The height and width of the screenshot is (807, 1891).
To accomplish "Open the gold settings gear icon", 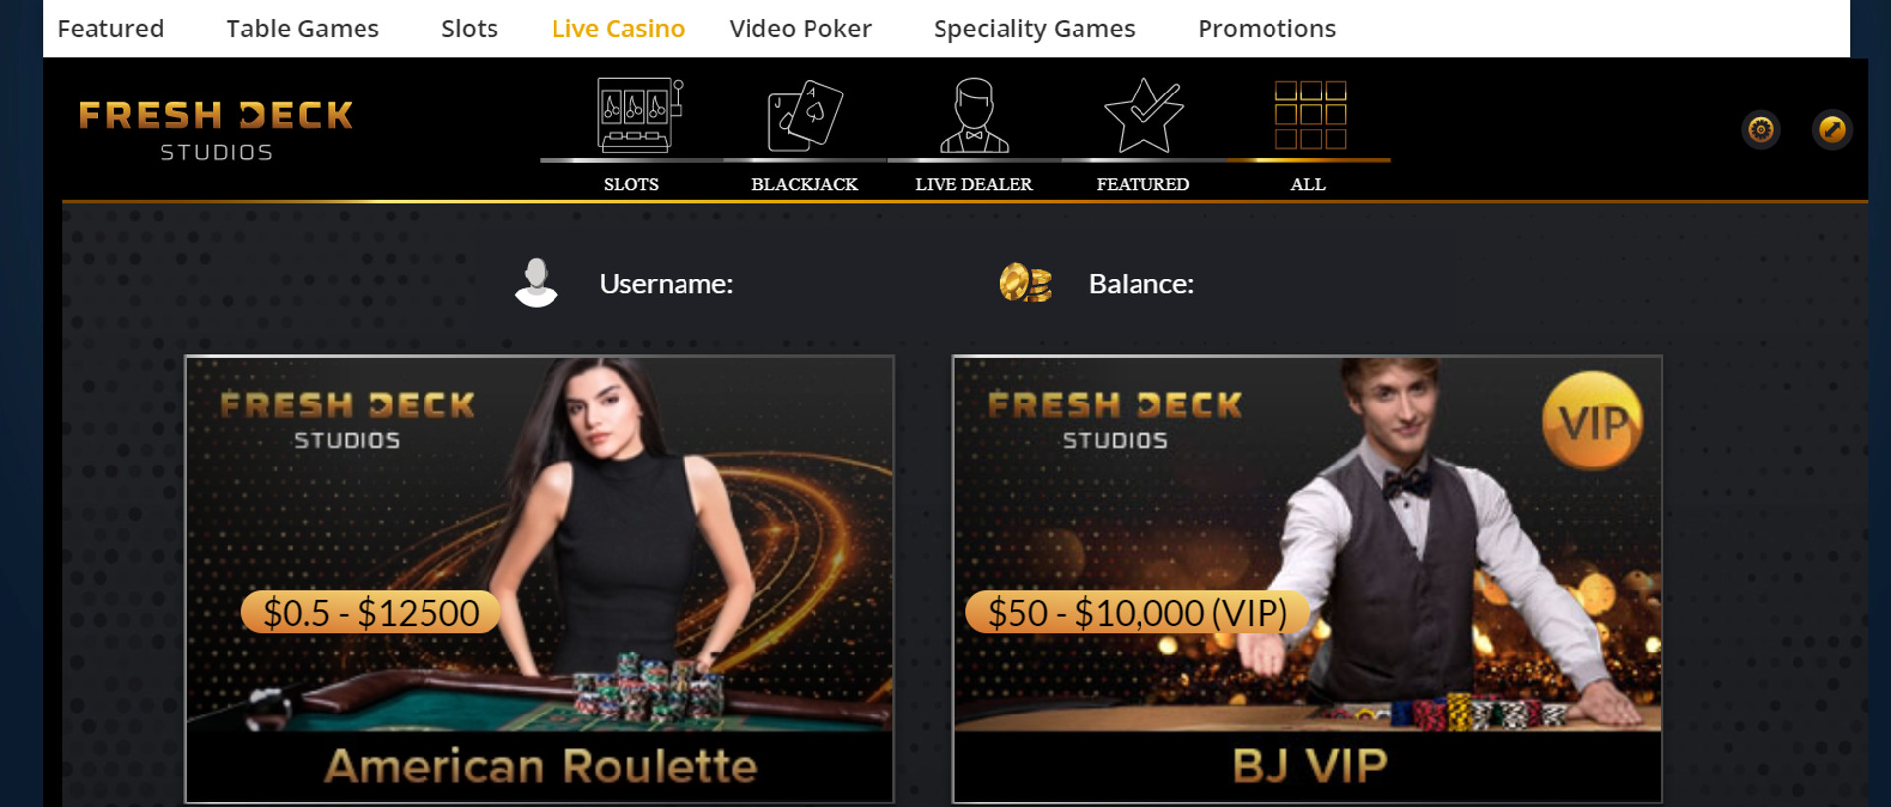I will click(x=1761, y=130).
